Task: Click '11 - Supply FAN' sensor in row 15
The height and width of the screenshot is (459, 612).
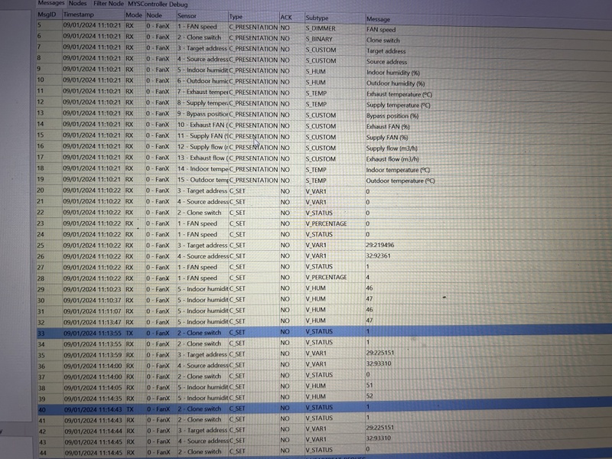Action: [202, 136]
